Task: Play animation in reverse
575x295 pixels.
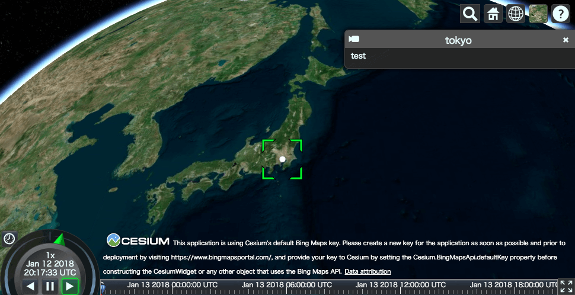Action: [31, 286]
